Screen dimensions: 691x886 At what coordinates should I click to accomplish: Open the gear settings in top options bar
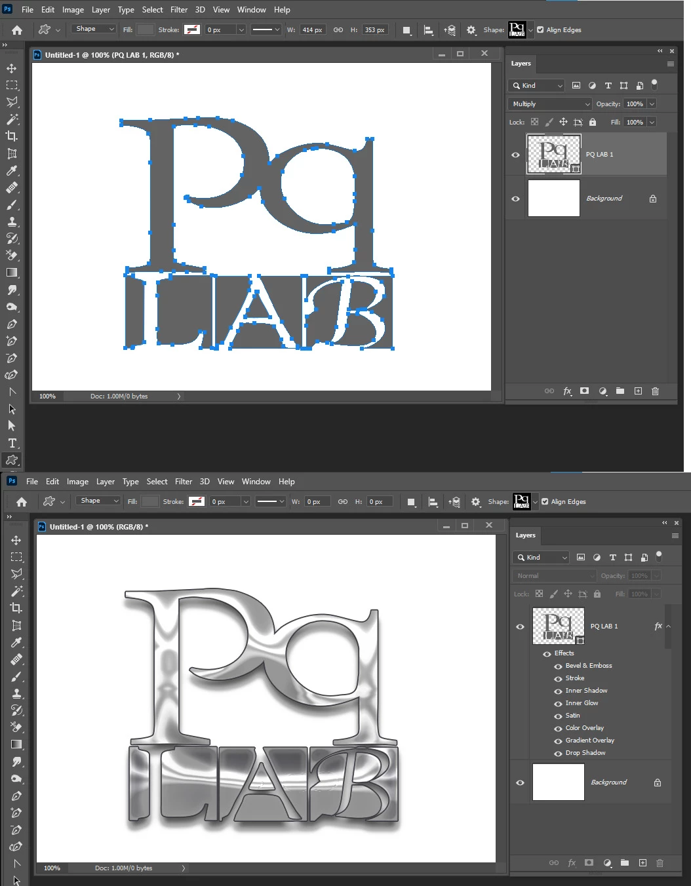(x=471, y=29)
